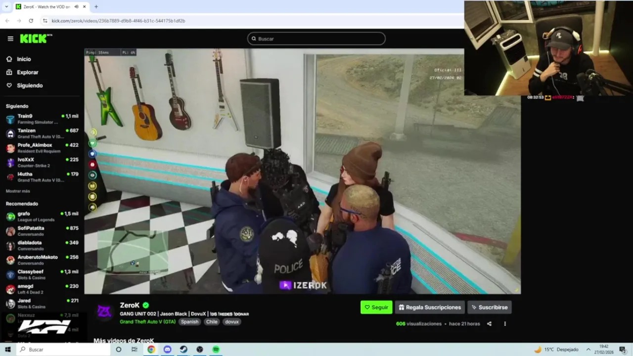Screen dimensions: 633x356
Task: Click Tanizen channel avatar
Action: point(10,133)
